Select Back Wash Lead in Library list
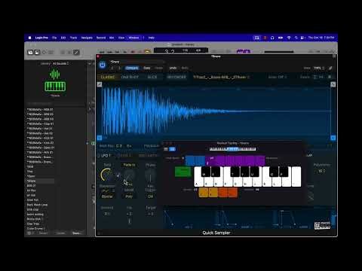The width and height of the screenshot is (362, 271). [37, 205]
